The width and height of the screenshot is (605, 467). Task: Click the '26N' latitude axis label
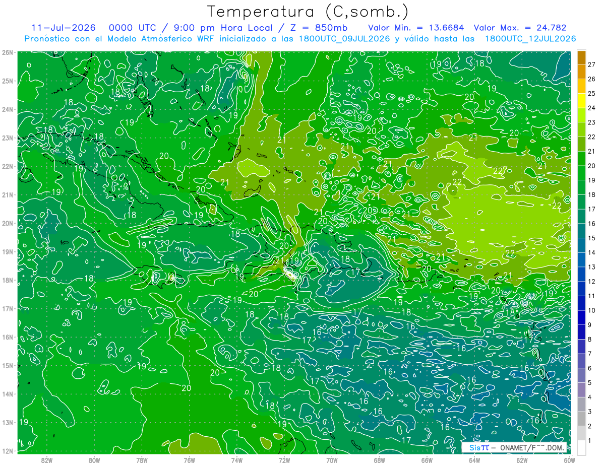(7, 52)
